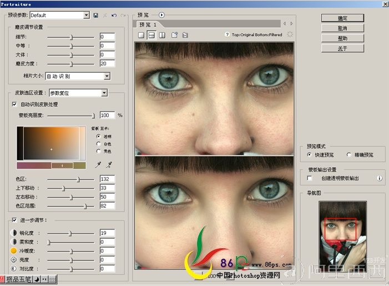
Task: Select 精确预览 radio button
Action: pos(349,155)
